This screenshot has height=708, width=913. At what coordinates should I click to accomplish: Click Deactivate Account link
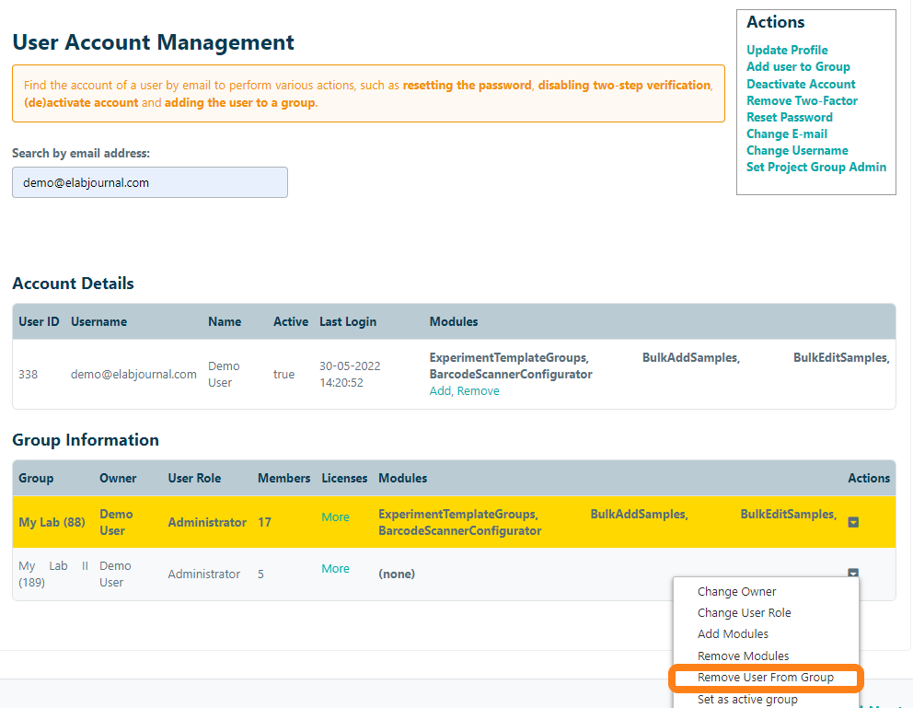pos(801,84)
